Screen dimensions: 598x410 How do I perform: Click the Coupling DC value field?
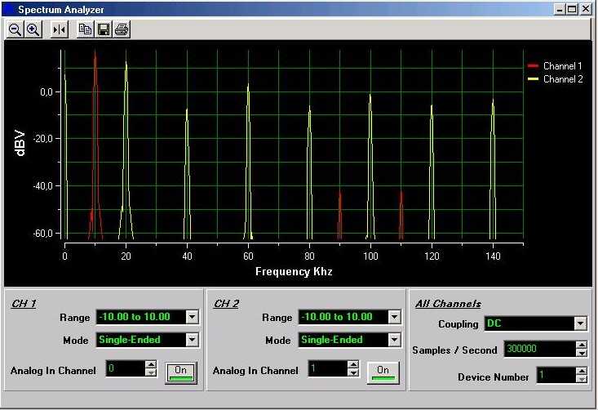529,323
